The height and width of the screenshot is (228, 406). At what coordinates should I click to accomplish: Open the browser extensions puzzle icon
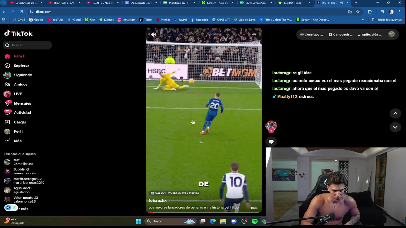tap(370, 12)
